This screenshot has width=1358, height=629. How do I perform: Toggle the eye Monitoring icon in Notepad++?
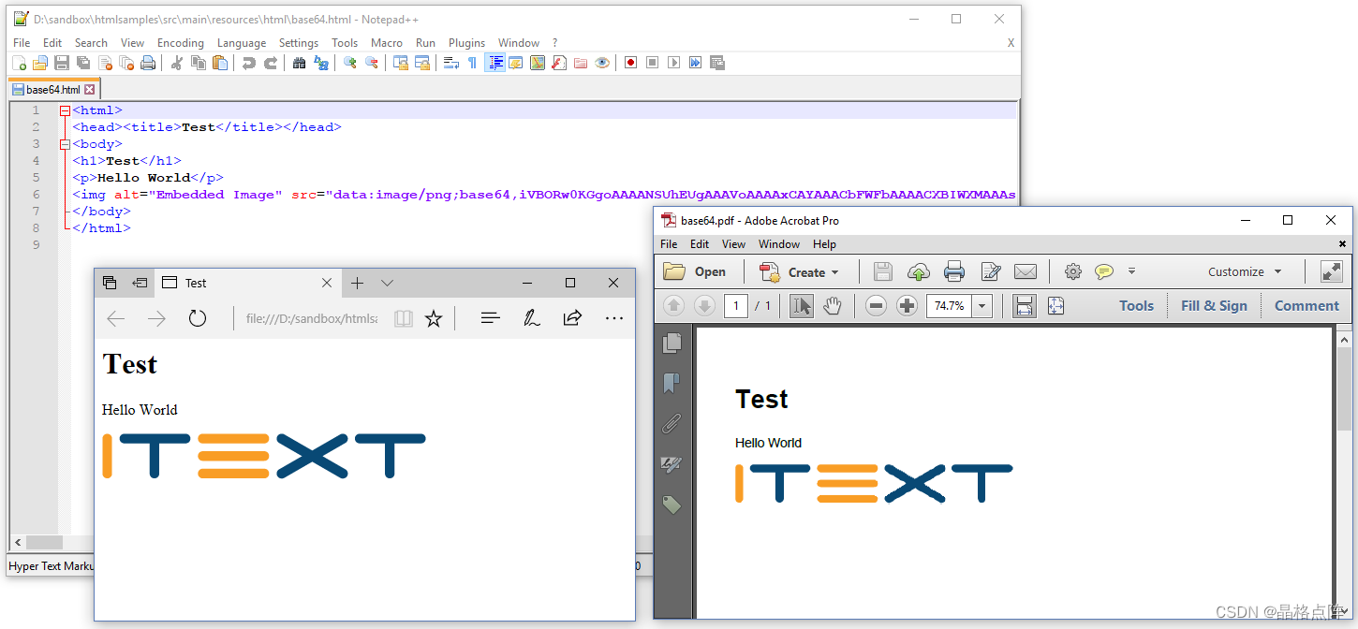(602, 63)
